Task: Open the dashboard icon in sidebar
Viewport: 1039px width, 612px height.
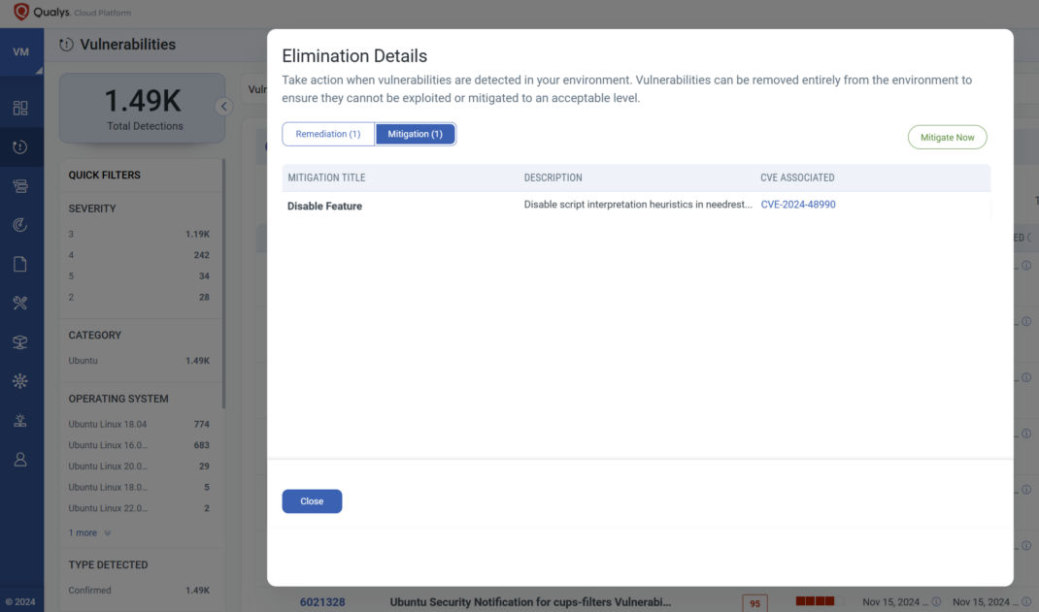Action: point(20,108)
